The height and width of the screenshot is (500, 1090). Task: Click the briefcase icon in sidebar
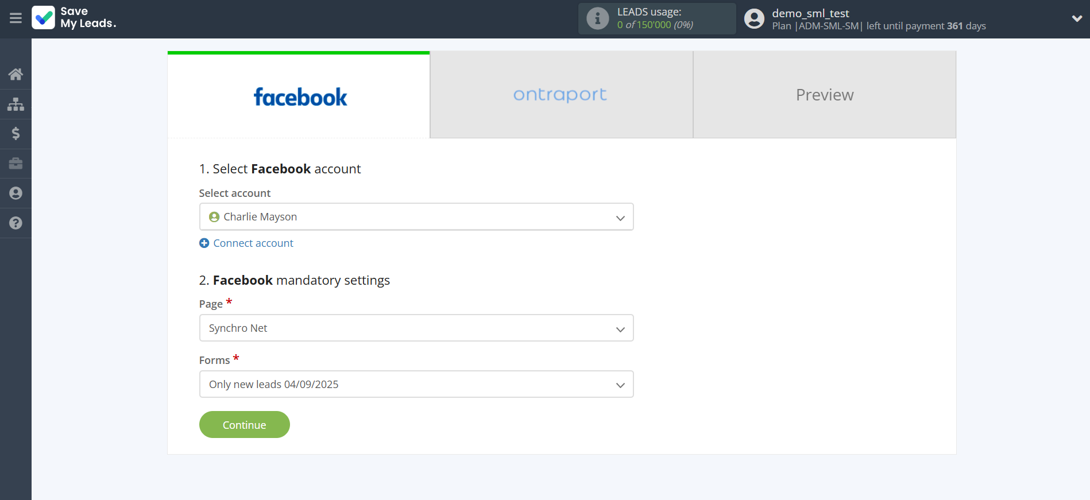pos(16,164)
